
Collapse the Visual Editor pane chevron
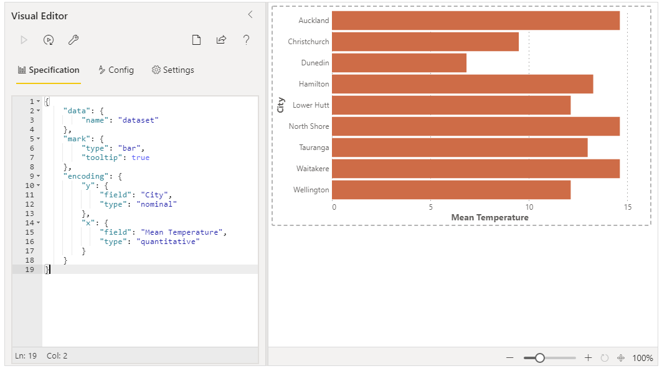tap(250, 15)
